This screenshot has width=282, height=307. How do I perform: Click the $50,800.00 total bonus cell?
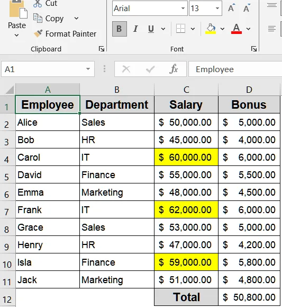pyautogui.click(x=249, y=297)
